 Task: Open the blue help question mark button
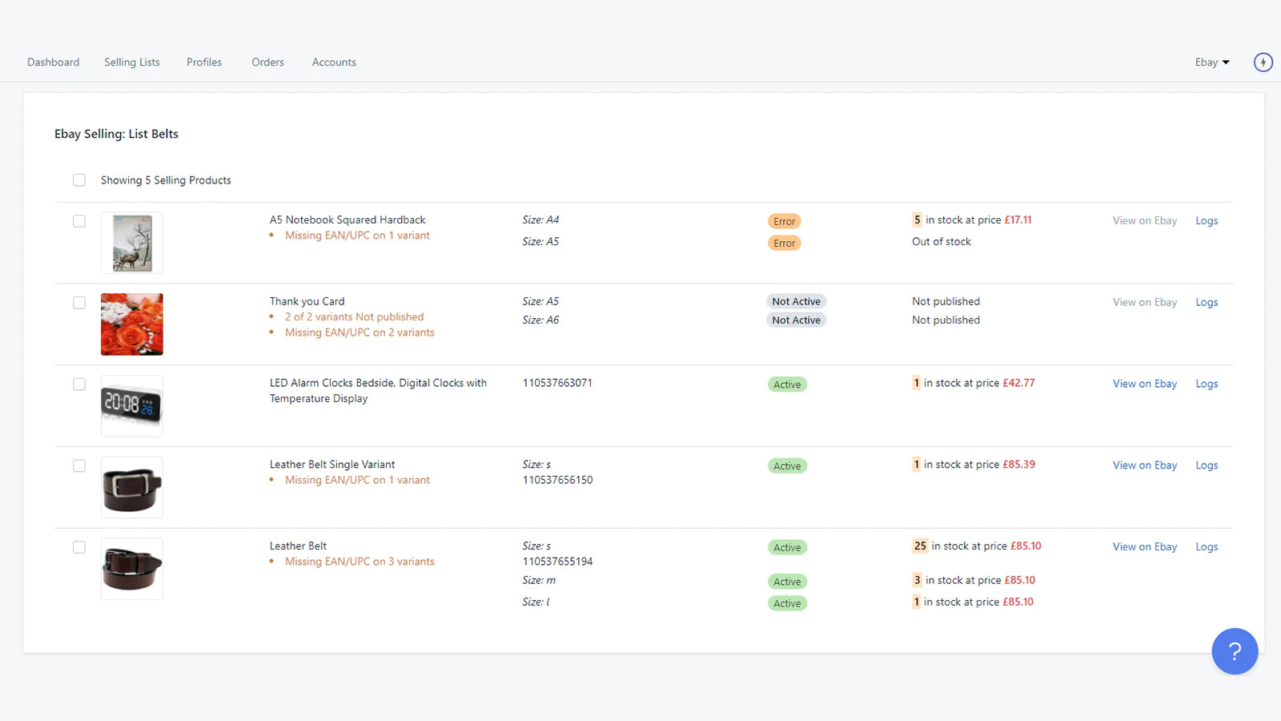tap(1235, 651)
